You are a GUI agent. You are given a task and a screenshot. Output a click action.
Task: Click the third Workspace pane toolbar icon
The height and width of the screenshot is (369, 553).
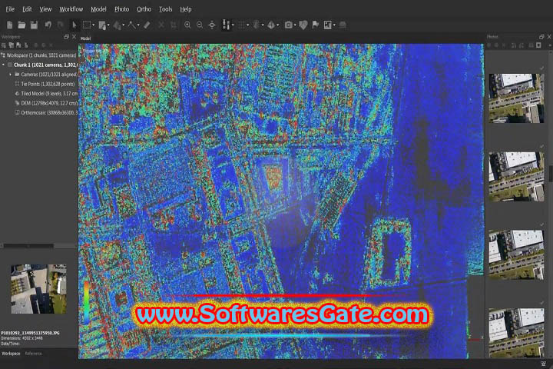[18, 45]
